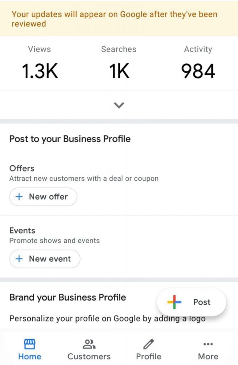Viewport: 238px width, 365px height.
Task: Select the Offers section heading
Action: (x=22, y=168)
